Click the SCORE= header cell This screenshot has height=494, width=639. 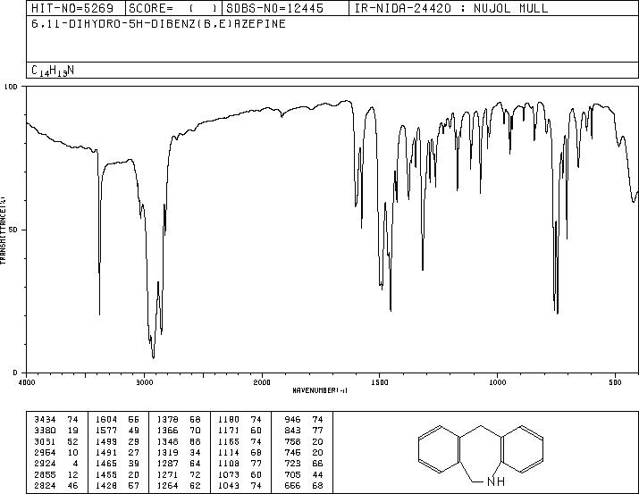coord(173,8)
